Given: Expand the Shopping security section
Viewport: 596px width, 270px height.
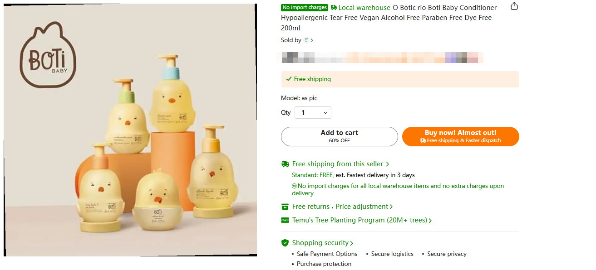Looking at the screenshot, I should [x=352, y=242].
